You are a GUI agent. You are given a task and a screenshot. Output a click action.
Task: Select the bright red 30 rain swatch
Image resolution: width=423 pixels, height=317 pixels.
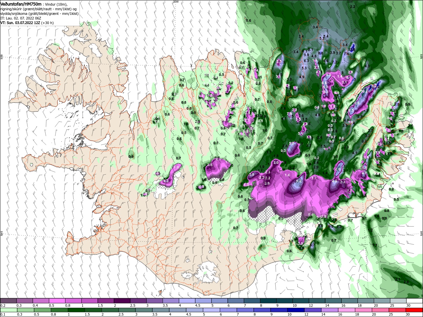413,310
